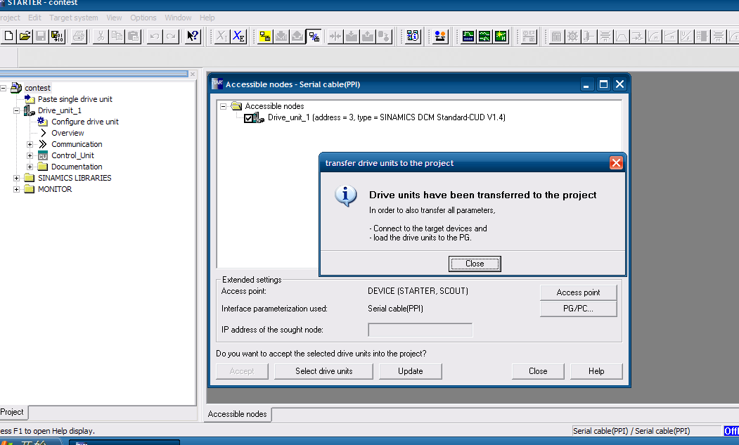The height and width of the screenshot is (445, 739).
Task: Click the Disconnect from target system icon
Action: pyautogui.click(x=314, y=37)
